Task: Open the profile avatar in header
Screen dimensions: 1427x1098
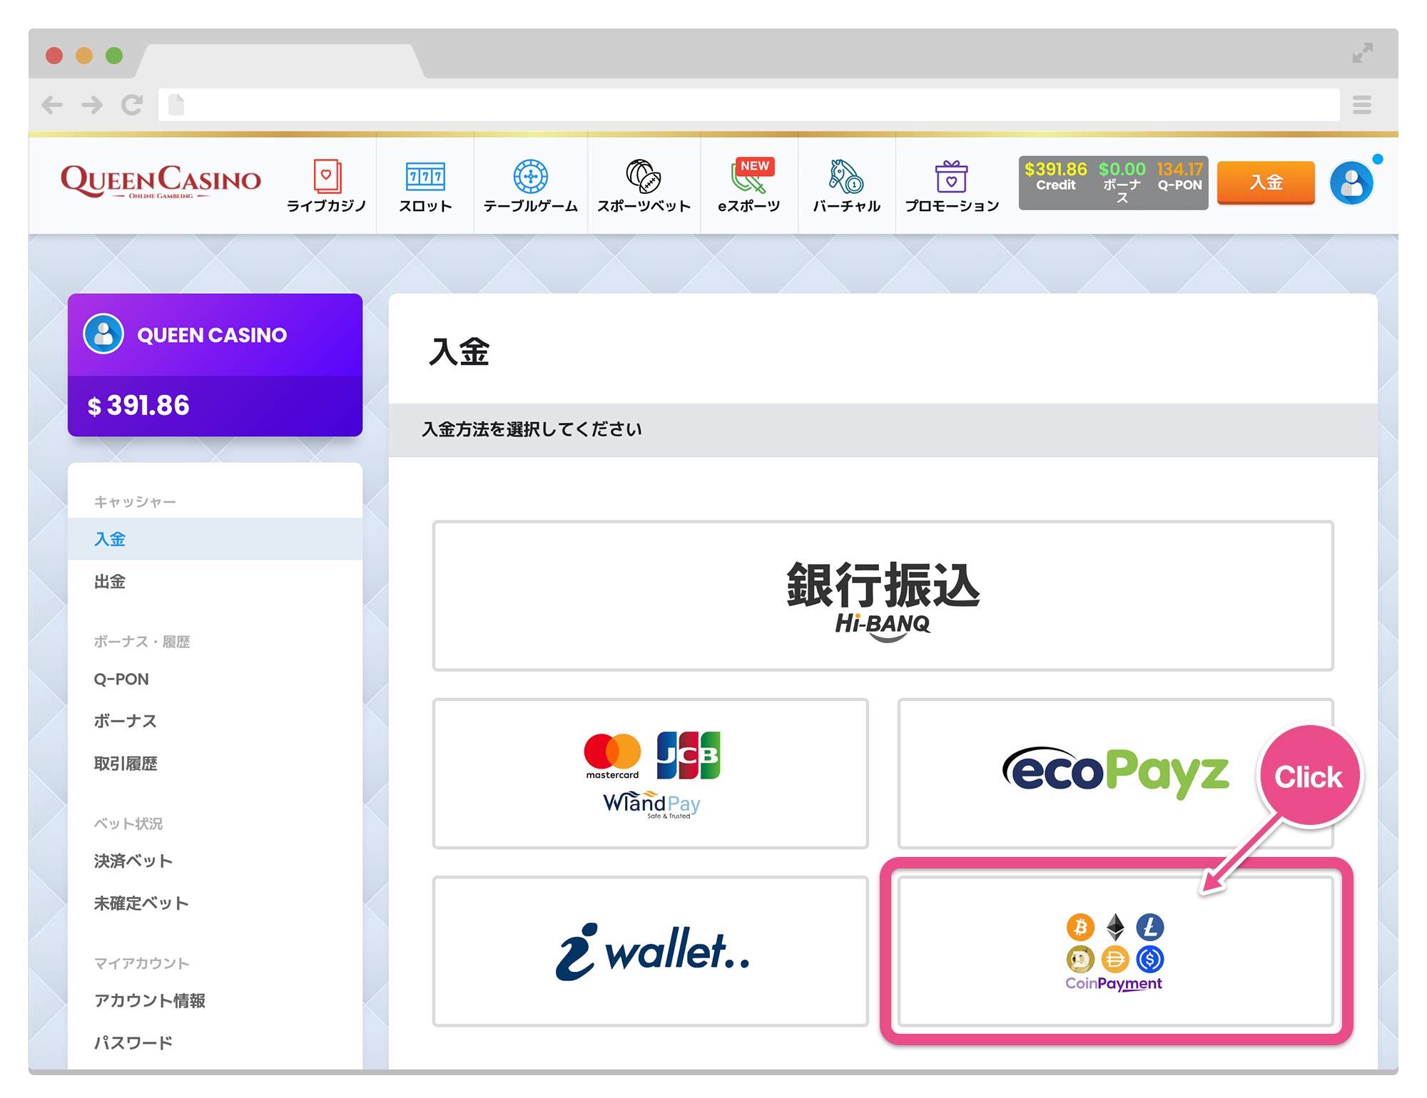Action: (x=1351, y=183)
